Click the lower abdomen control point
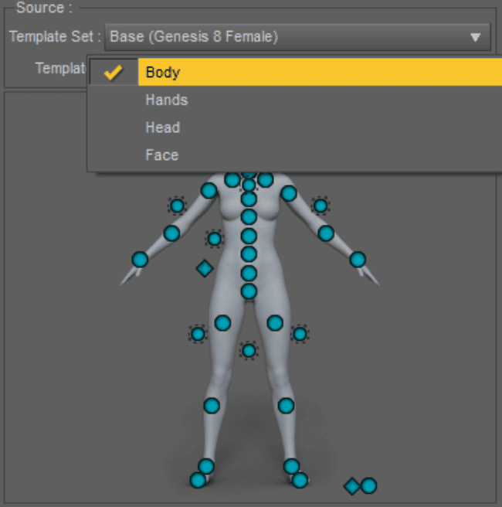502x507 pixels. tap(249, 254)
